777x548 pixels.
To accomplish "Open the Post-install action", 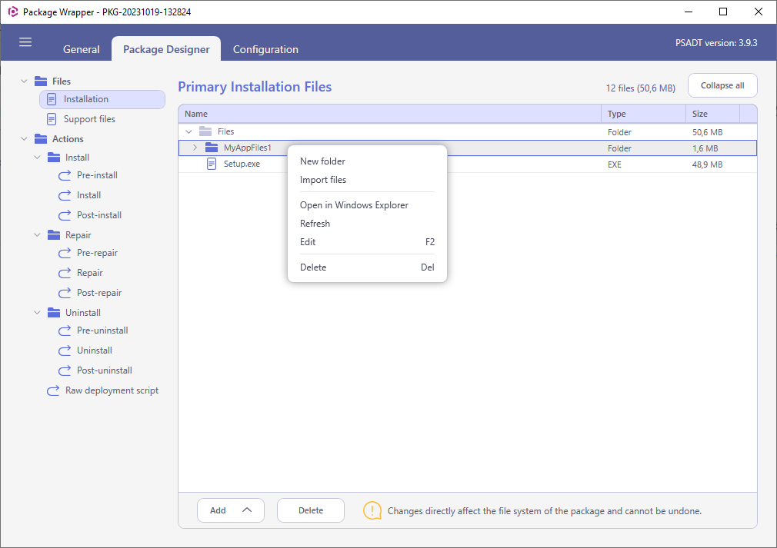I will click(99, 215).
